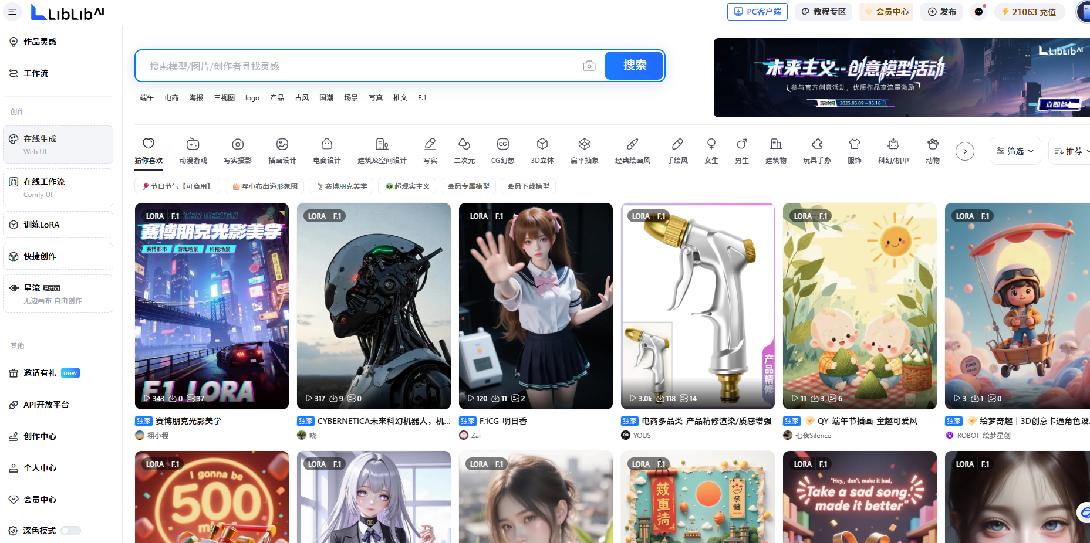Select the 二次元 category icon
This screenshot has height=543, width=1090.
point(464,144)
